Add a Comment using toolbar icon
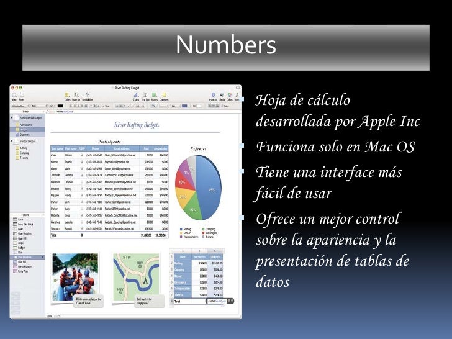Screen dimensions: 452x339 [164, 96]
